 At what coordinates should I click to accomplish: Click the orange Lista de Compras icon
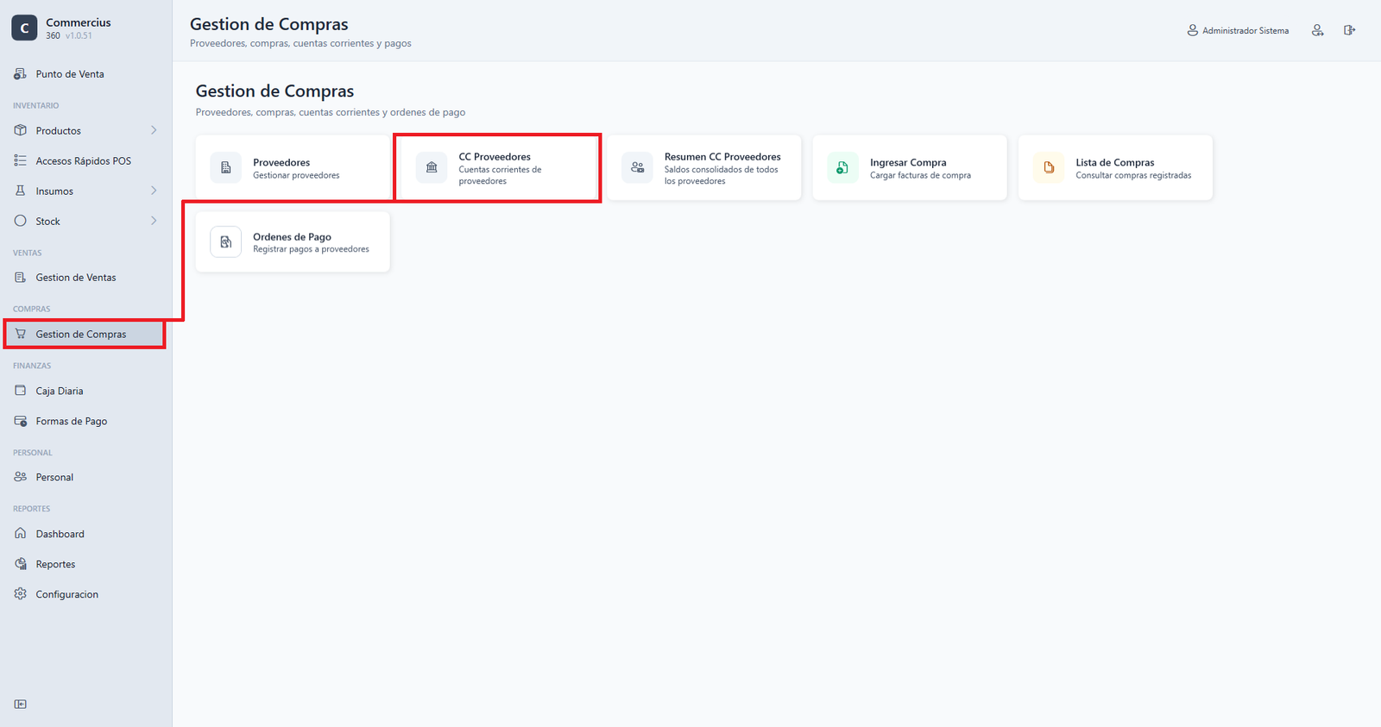[1049, 168]
